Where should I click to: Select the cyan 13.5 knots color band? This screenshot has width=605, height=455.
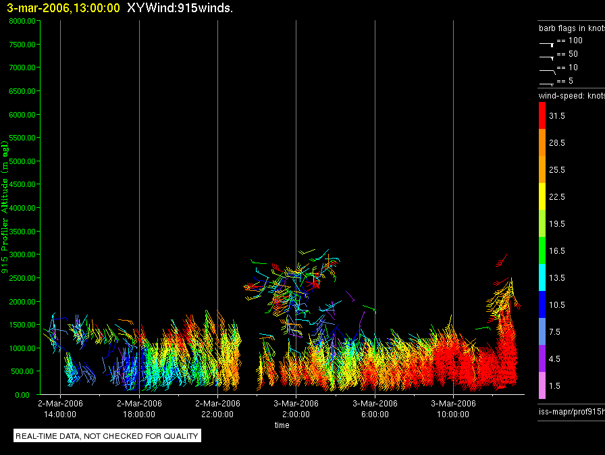click(x=542, y=277)
